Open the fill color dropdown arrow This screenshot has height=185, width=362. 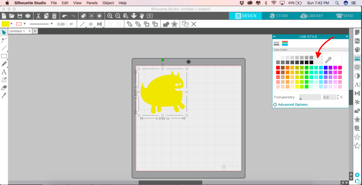(x=11, y=24)
